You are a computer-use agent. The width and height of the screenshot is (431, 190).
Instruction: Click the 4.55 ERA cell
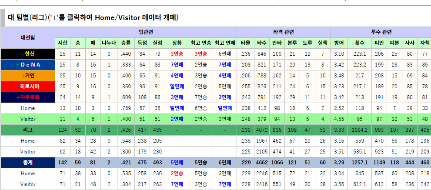tap(339, 119)
